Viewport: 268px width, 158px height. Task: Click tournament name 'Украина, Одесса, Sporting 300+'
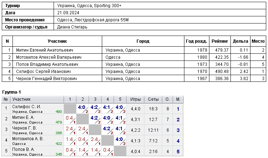[x=89, y=6]
